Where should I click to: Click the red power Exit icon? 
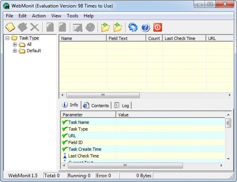(x=158, y=27)
